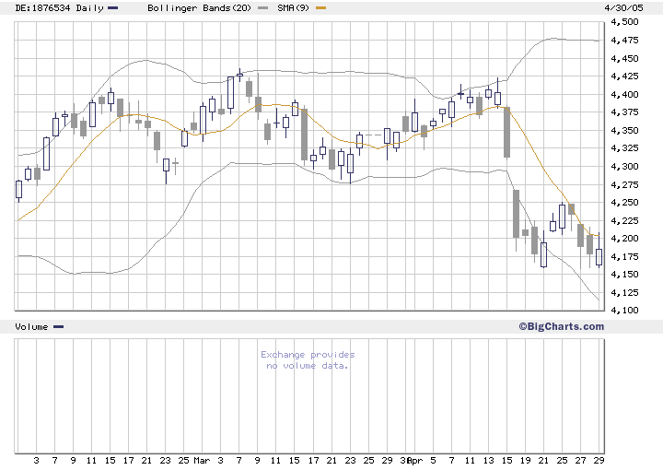Click the 4,175 price axis label
The height and width of the screenshot is (470, 663).
coord(625,256)
